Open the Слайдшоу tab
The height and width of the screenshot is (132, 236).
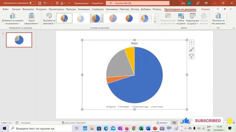point(98,9)
